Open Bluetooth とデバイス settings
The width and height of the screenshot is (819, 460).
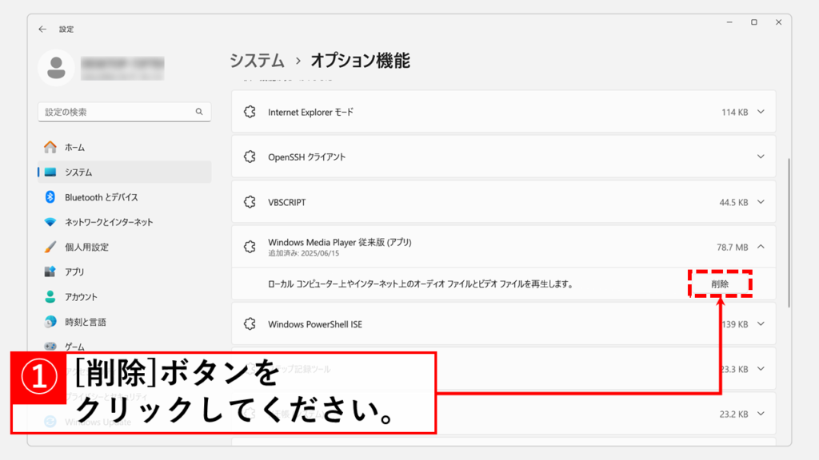tap(124, 197)
